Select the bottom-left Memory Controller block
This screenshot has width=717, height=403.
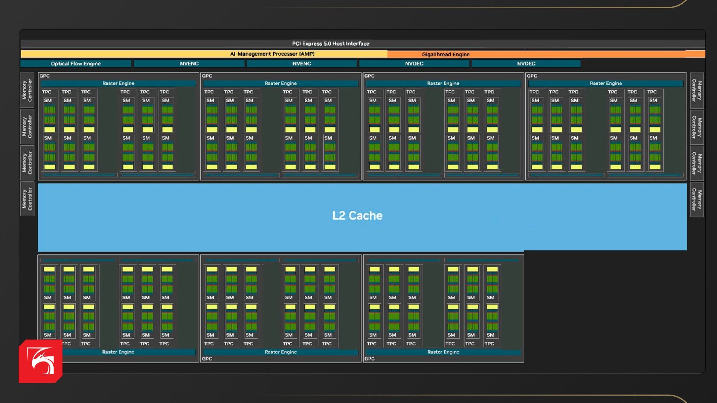point(27,199)
